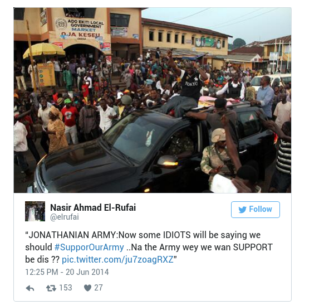329x305 pixels.
Task: Click the heart like icon
Action: click(87, 288)
